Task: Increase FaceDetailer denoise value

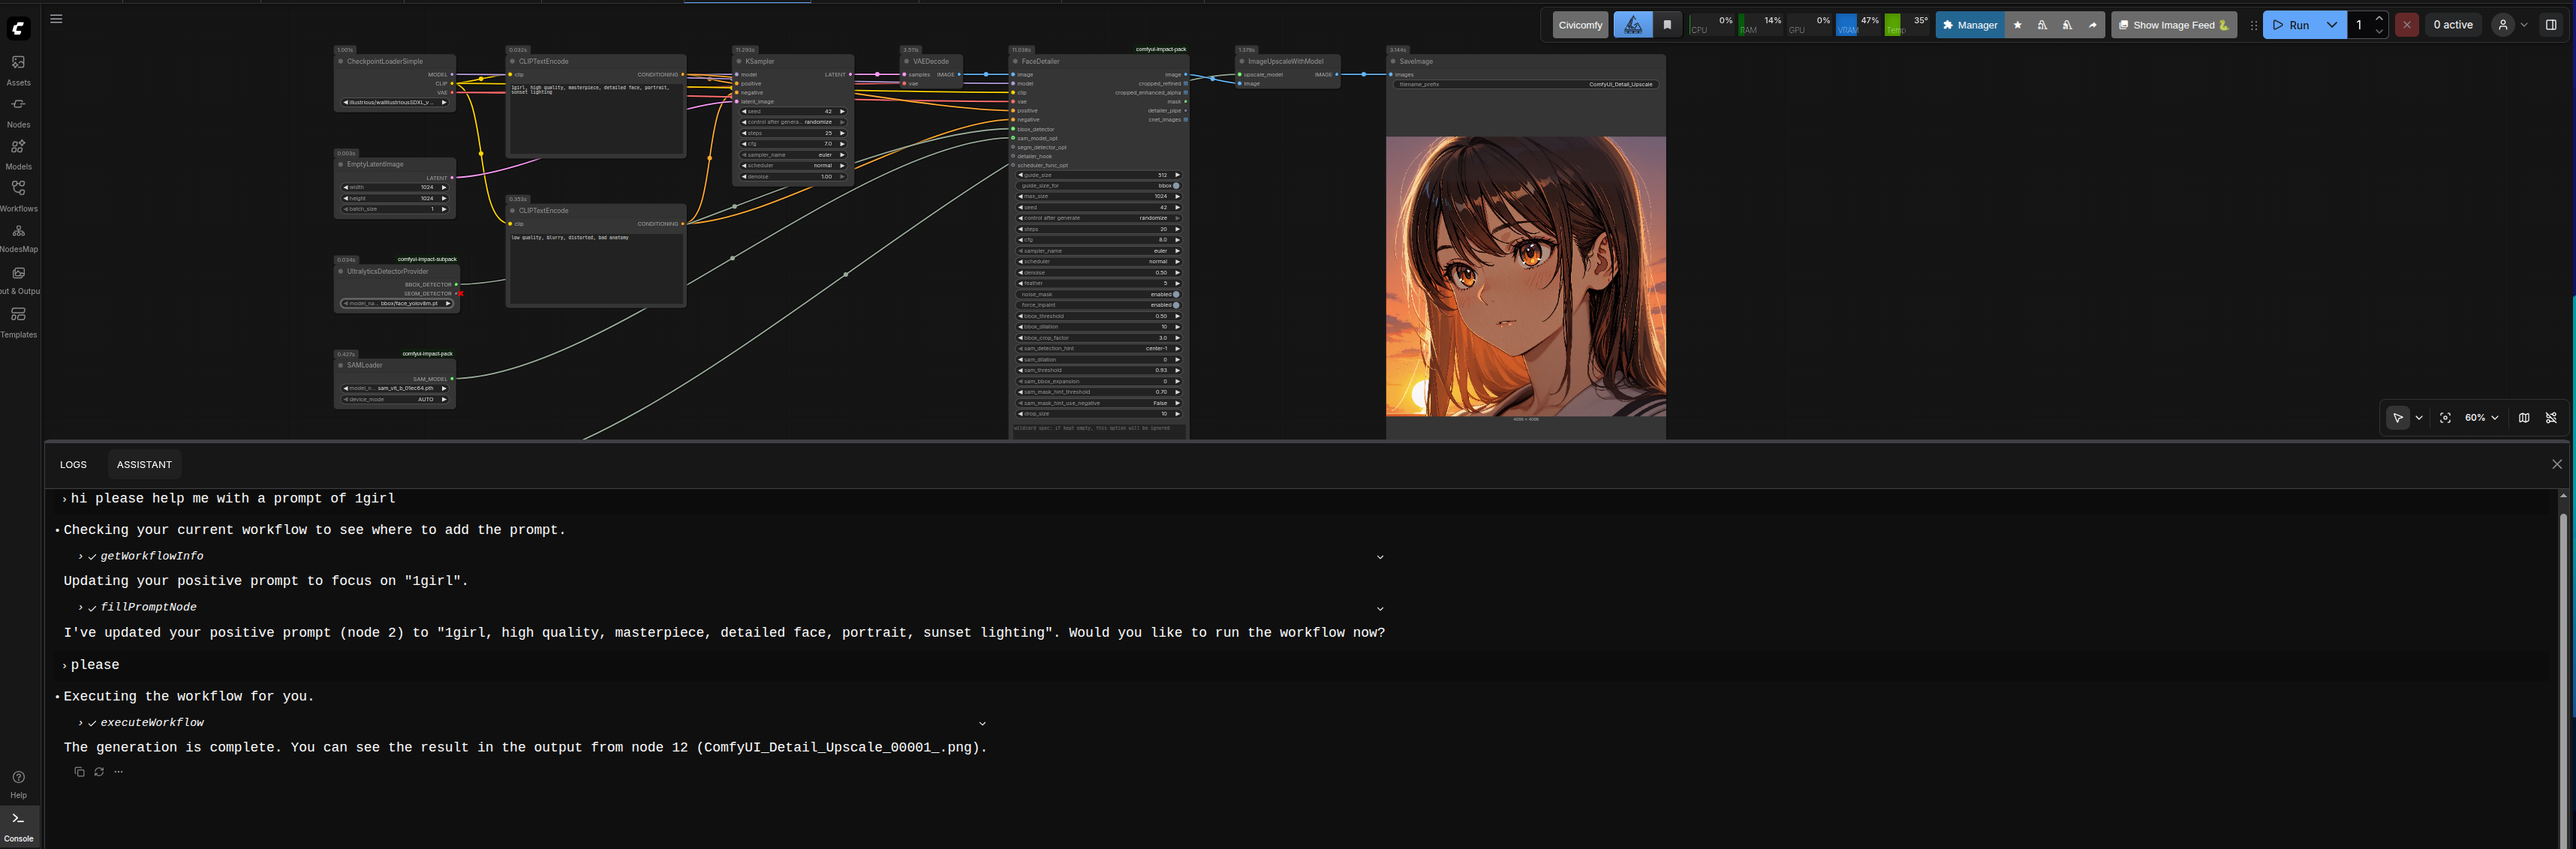Action: (1177, 273)
